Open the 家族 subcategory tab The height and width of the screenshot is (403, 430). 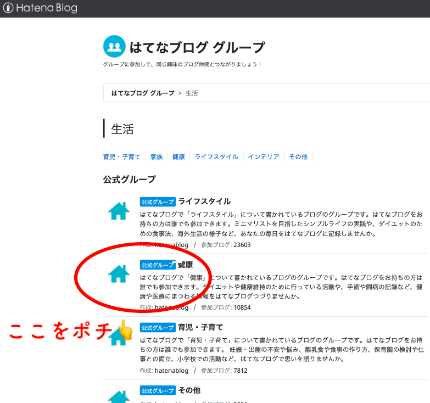click(x=157, y=157)
